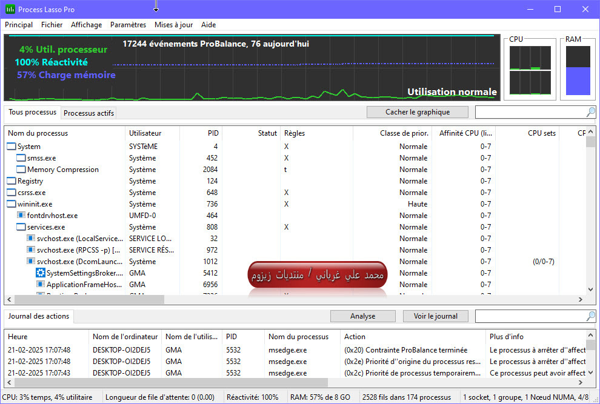The height and width of the screenshot is (404, 600).
Task: Click the magnifier icon in the journal search box
Action: pyautogui.click(x=590, y=316)
